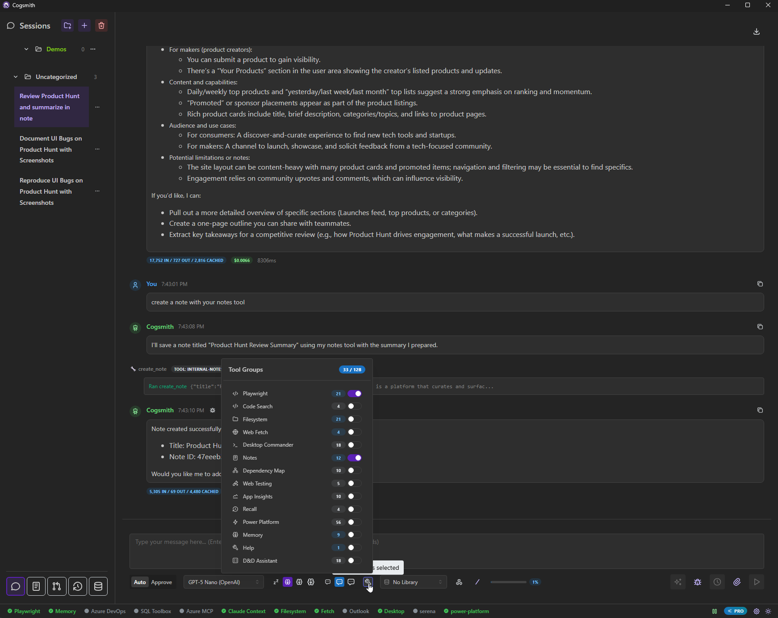Click the $0.0066 cost badge
The image size is (778, 618).
click(x=242, y=260)
